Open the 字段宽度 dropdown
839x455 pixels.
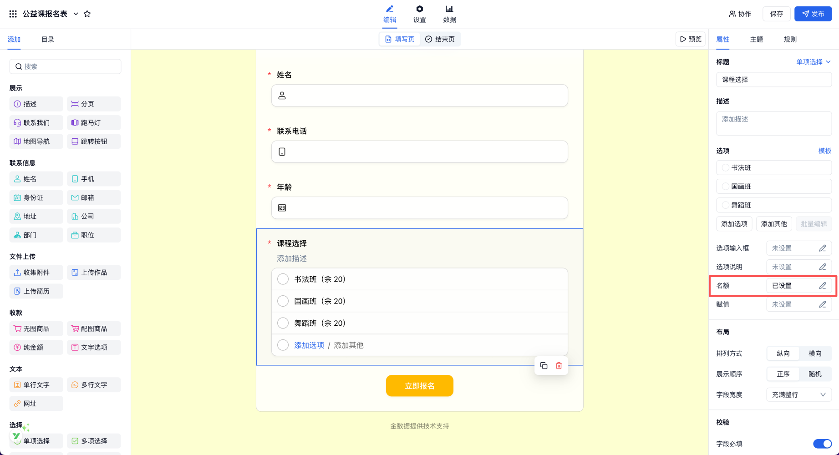pos(798,394)
